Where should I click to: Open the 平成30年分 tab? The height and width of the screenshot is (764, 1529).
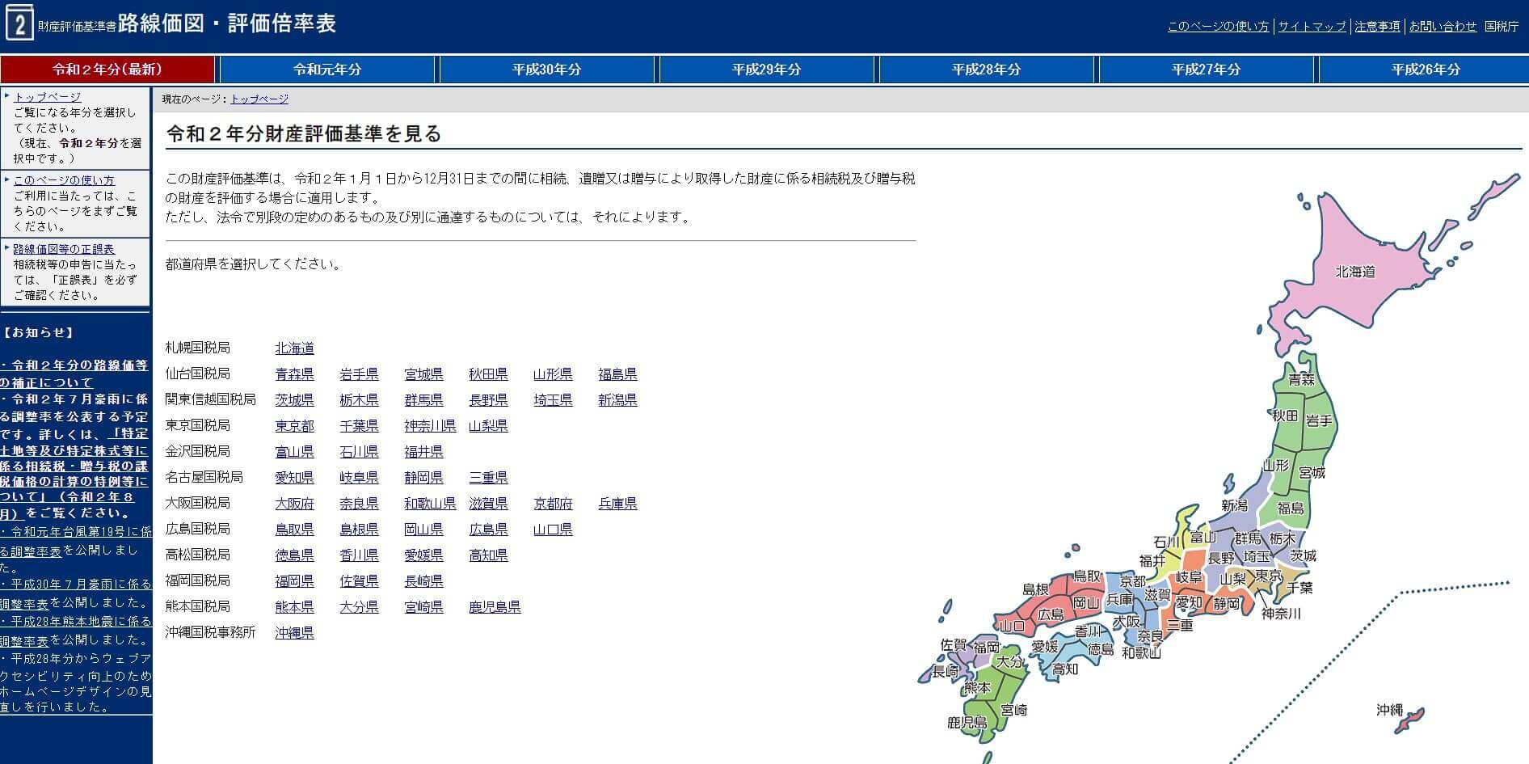pyautogui.click(x=547, y=70)
